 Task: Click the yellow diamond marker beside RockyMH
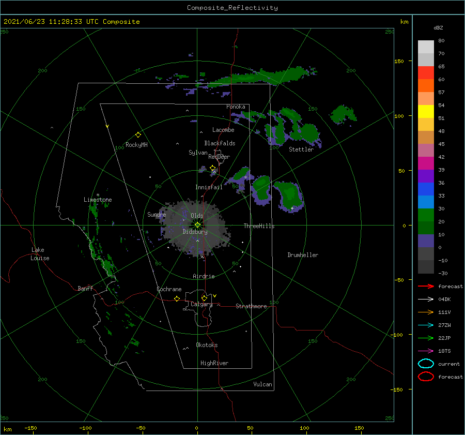[138, 135]
